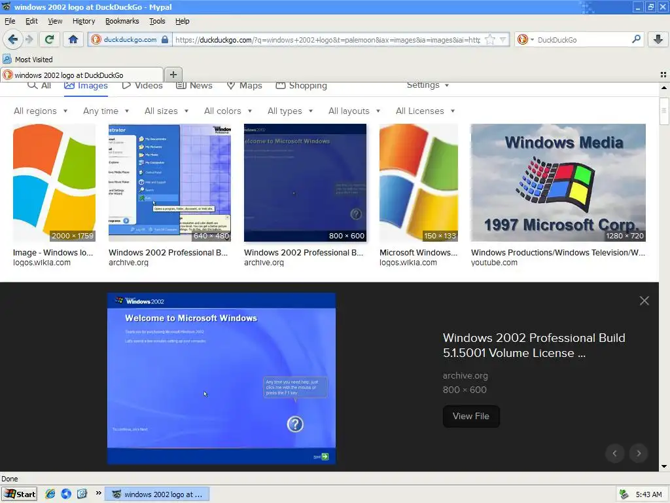The height and width of the screenshot is (503, 670).
Task: Open the 150 × 133 Windows flag thumbnail
Action: click(419, 183)
